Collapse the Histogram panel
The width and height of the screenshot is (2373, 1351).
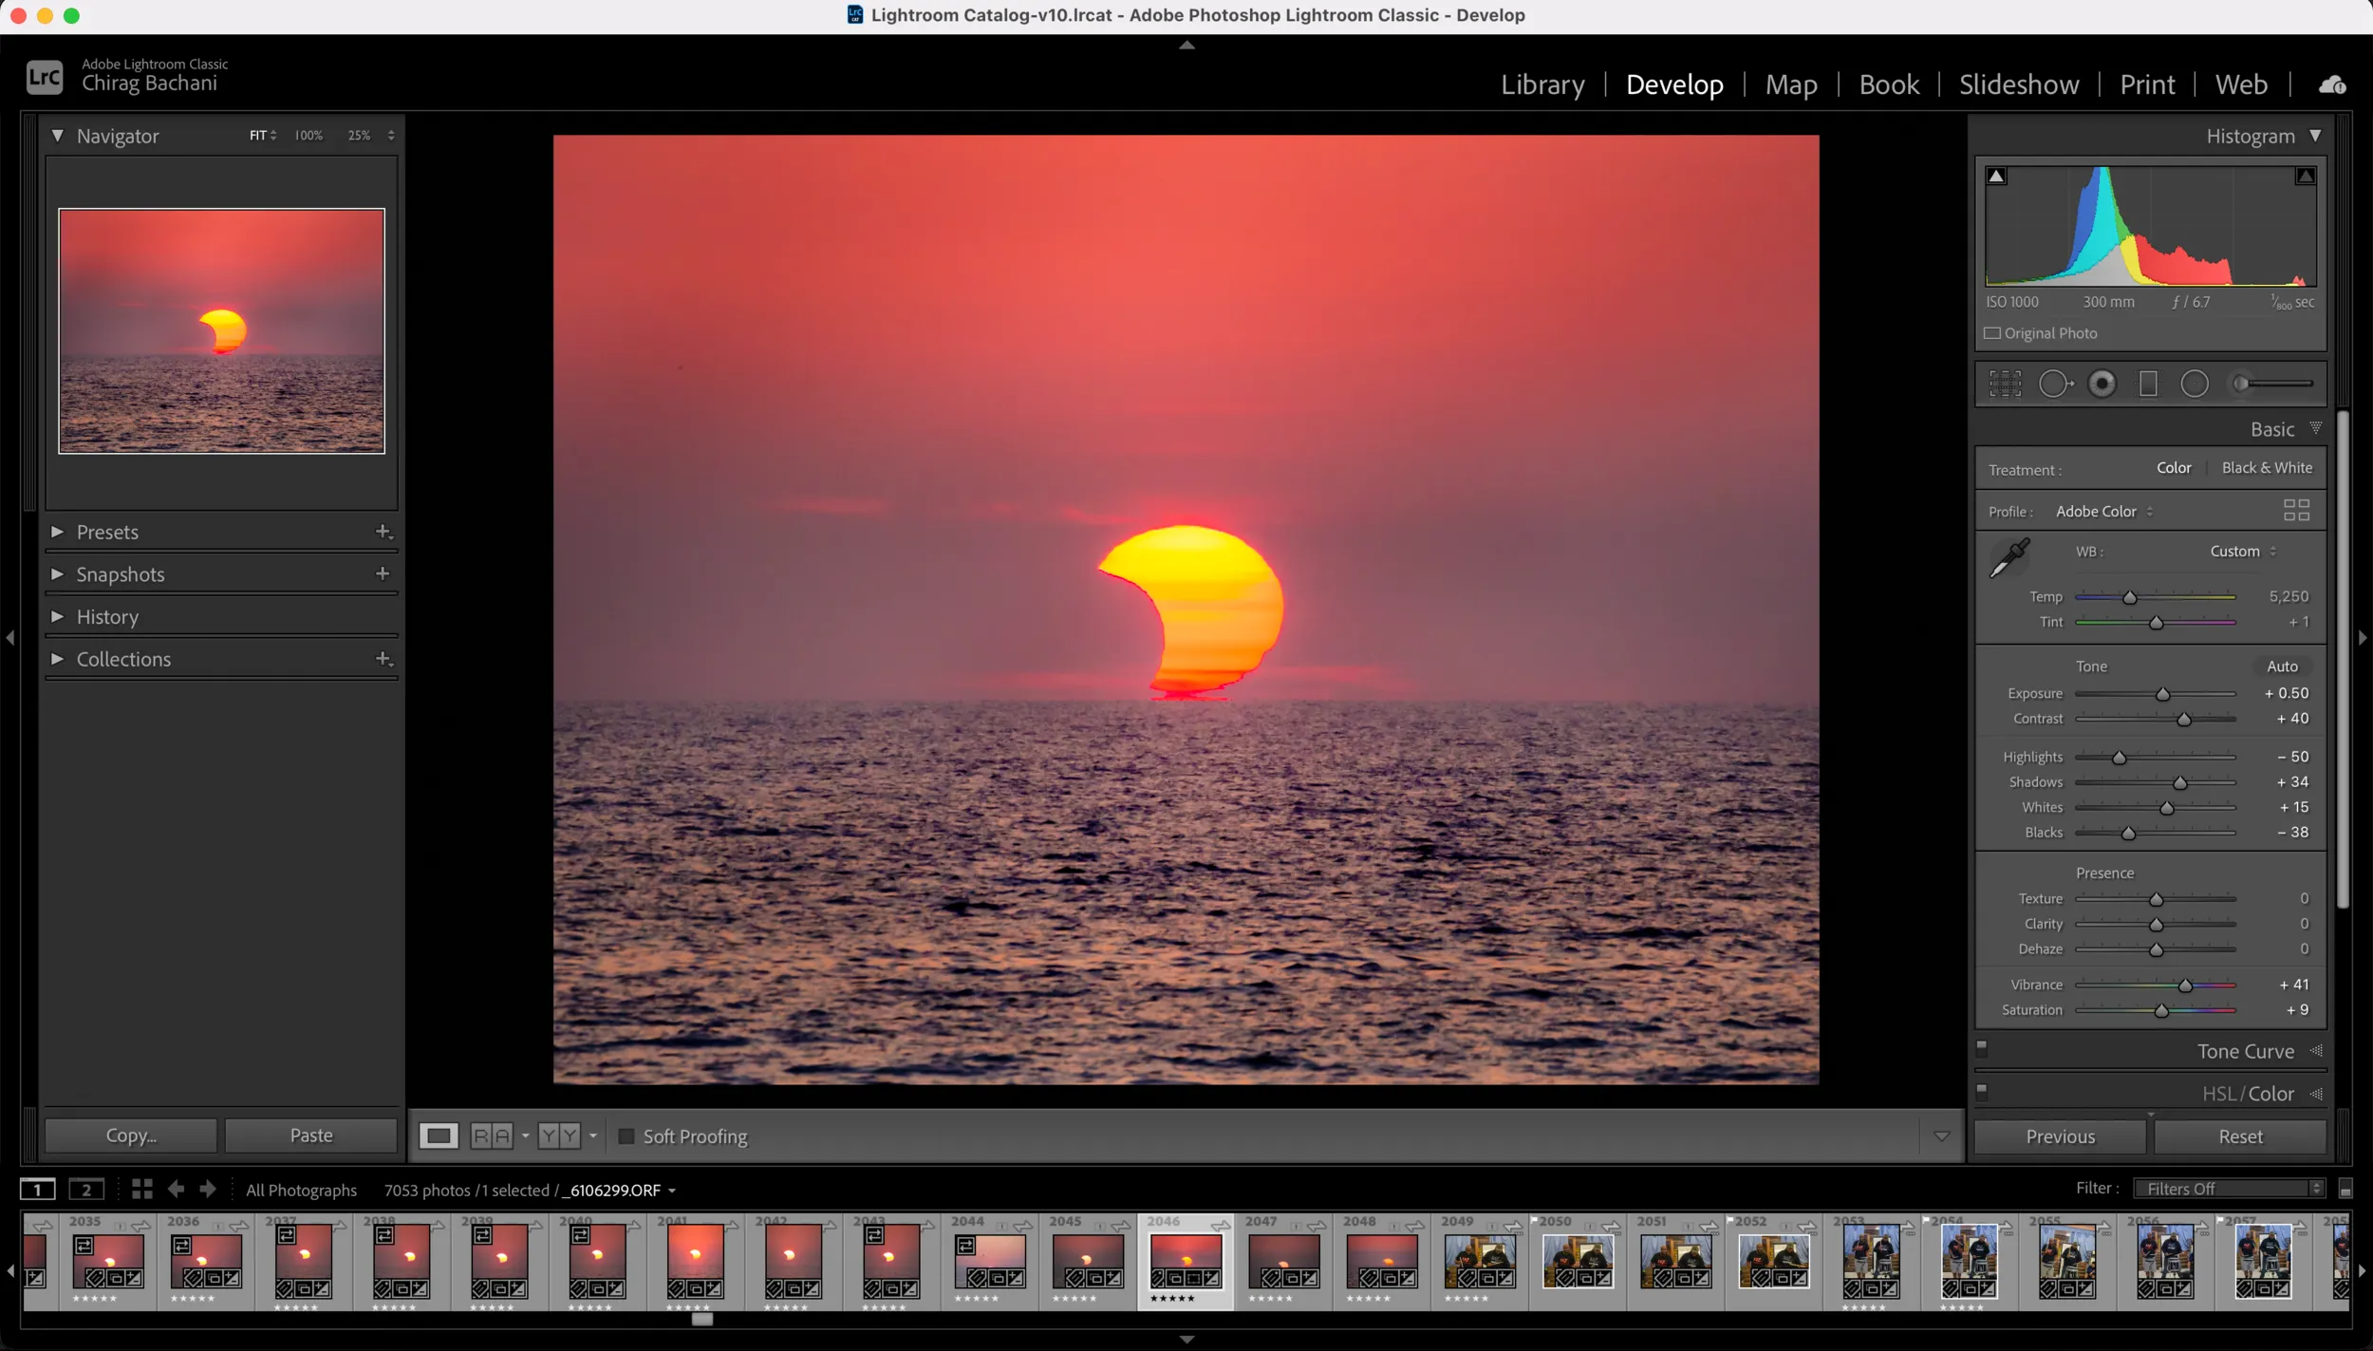[x=2315, y=136]
